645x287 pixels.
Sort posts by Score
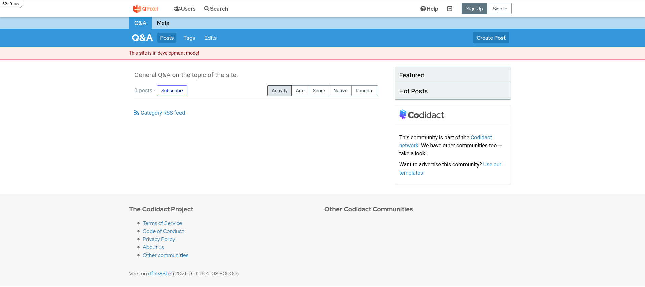tap(319, 91)
